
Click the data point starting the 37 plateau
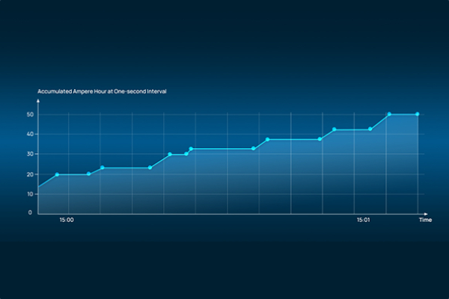tap(267, 140)
